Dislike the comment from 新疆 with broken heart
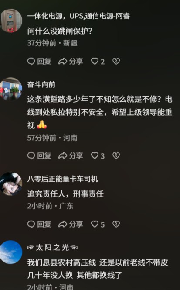The image size is (180, 290). point(116,61)
